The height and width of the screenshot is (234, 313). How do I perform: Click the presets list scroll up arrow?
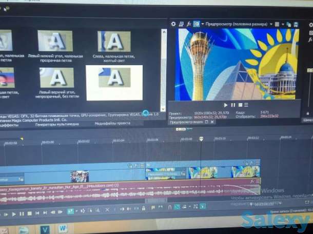[x=164, y=32]
